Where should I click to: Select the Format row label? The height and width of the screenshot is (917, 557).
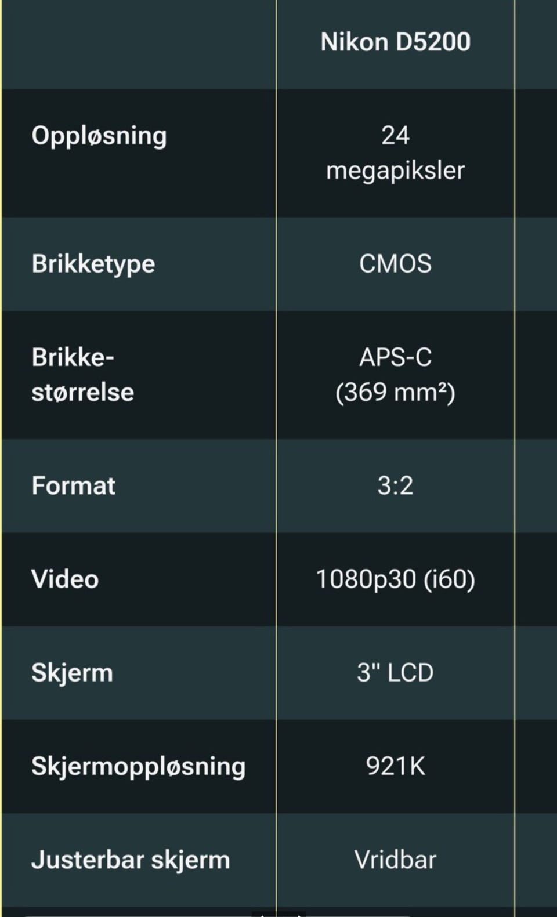tap(74, 485)
